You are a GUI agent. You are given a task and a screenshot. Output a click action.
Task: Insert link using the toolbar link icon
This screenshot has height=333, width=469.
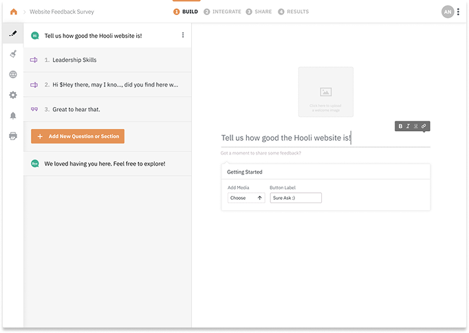pyautogui.click(x=424, y=126)
